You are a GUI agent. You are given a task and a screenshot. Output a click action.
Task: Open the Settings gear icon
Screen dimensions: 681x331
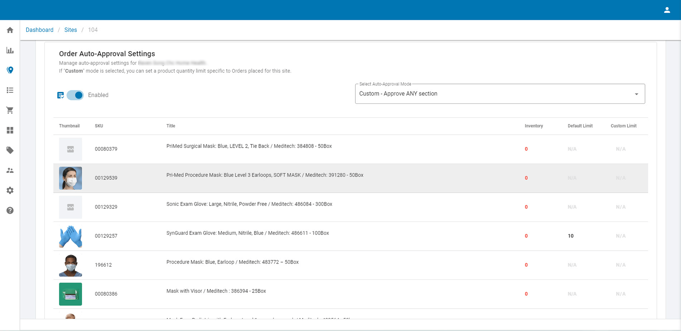click(10, 190)
